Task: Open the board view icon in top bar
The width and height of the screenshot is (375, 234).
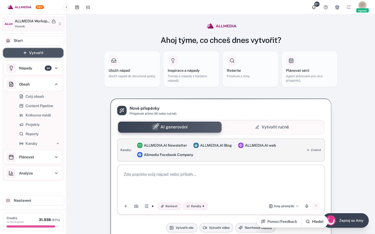Action: (x=77, y=7)
